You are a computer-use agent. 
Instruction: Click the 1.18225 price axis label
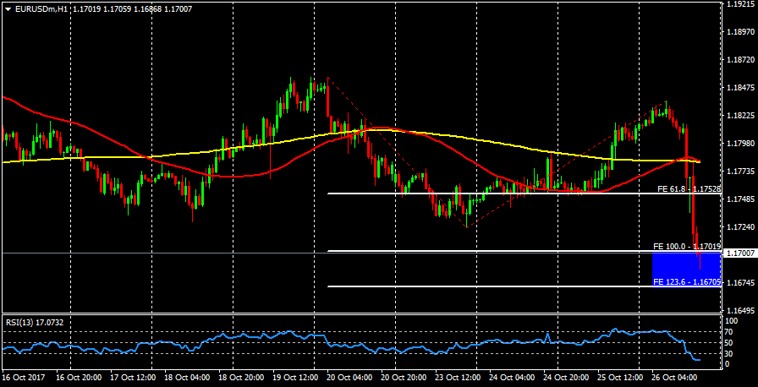tap(740, 115)
